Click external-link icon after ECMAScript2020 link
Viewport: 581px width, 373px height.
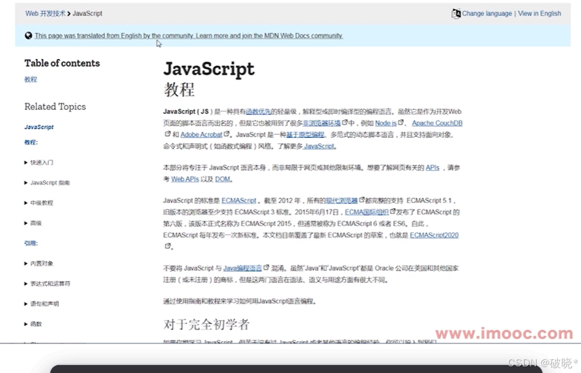[x=168, y=246]
